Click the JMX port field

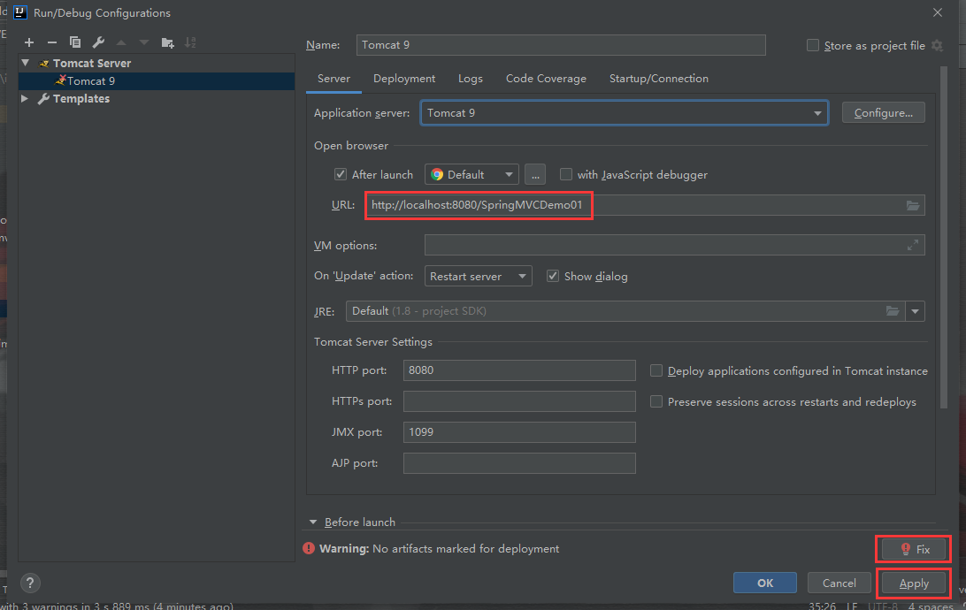(x=519, y=432)
